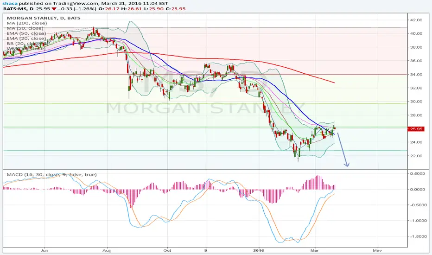Click the Jun date on time axis
The image size is (432, 255).
[44, 250]
